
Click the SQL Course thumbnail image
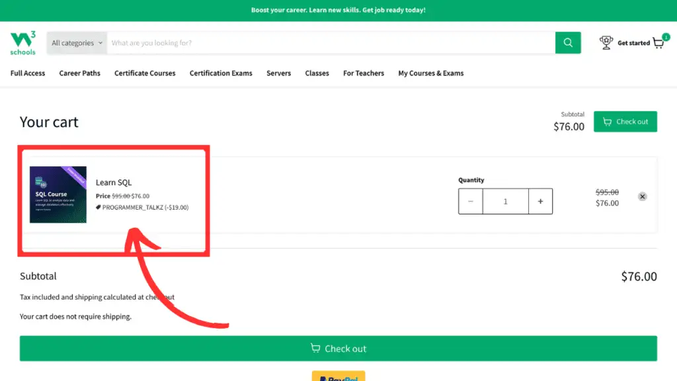[58, 194]
